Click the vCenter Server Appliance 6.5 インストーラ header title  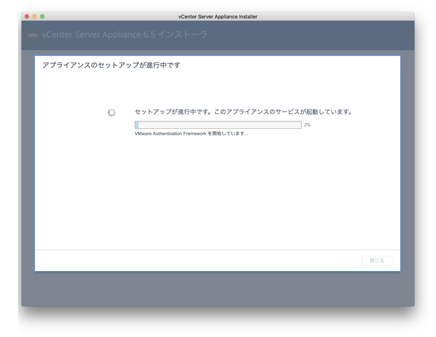[125, 34]
